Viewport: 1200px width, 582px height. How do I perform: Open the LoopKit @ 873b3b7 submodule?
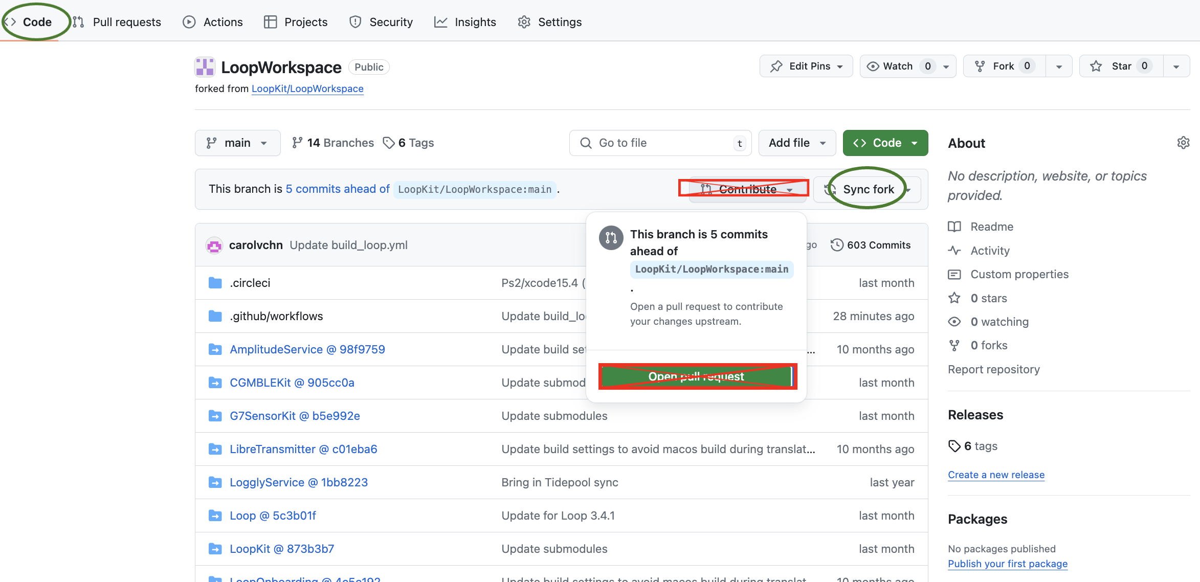tap(282, 549)
